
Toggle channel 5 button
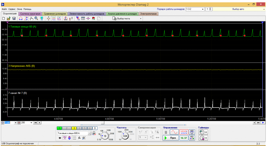[85, 128]
